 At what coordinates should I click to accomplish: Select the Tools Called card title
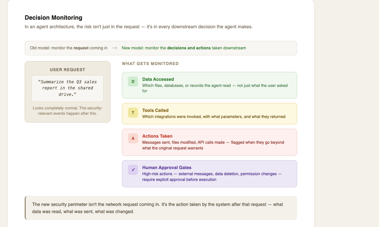(156, 110)
